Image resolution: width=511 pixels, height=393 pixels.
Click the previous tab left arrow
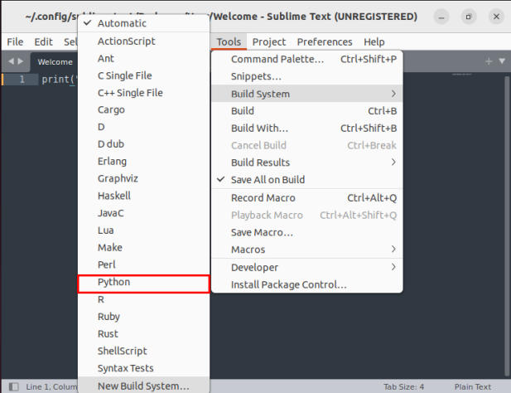pos(11,61)
